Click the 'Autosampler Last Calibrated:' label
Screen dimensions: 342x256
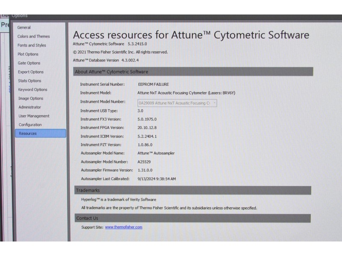(x=105, y=179)
